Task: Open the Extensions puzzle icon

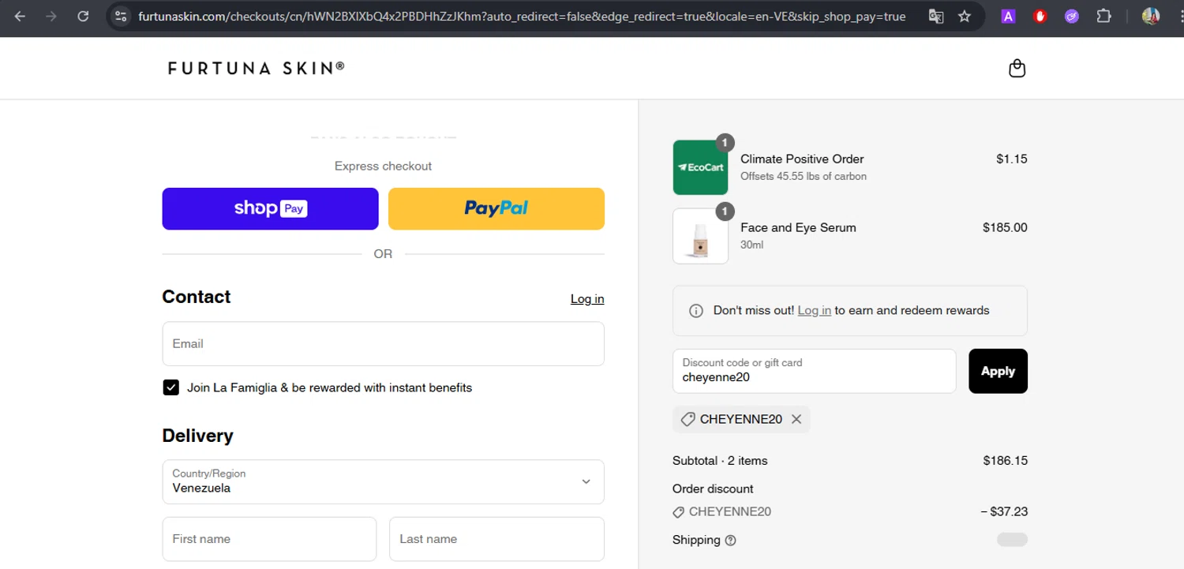Action: [1103, 16]
